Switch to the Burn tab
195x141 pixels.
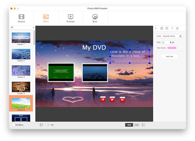(x=95, y=18)
